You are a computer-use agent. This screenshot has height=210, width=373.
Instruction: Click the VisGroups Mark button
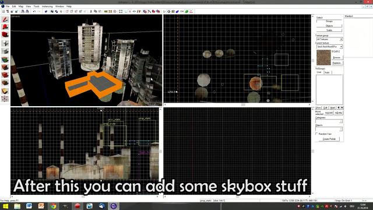(x=333, y=107)
